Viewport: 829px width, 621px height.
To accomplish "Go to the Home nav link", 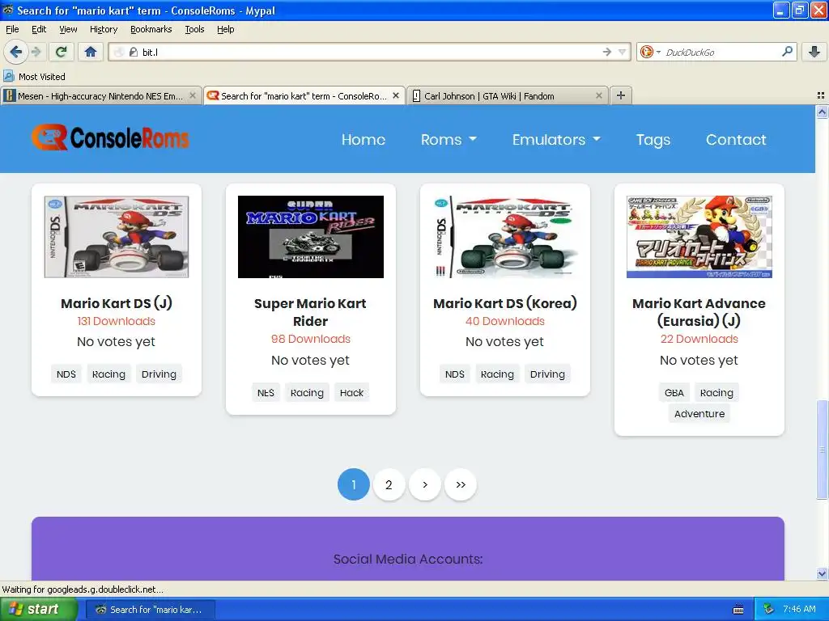I will pos(363,139).
